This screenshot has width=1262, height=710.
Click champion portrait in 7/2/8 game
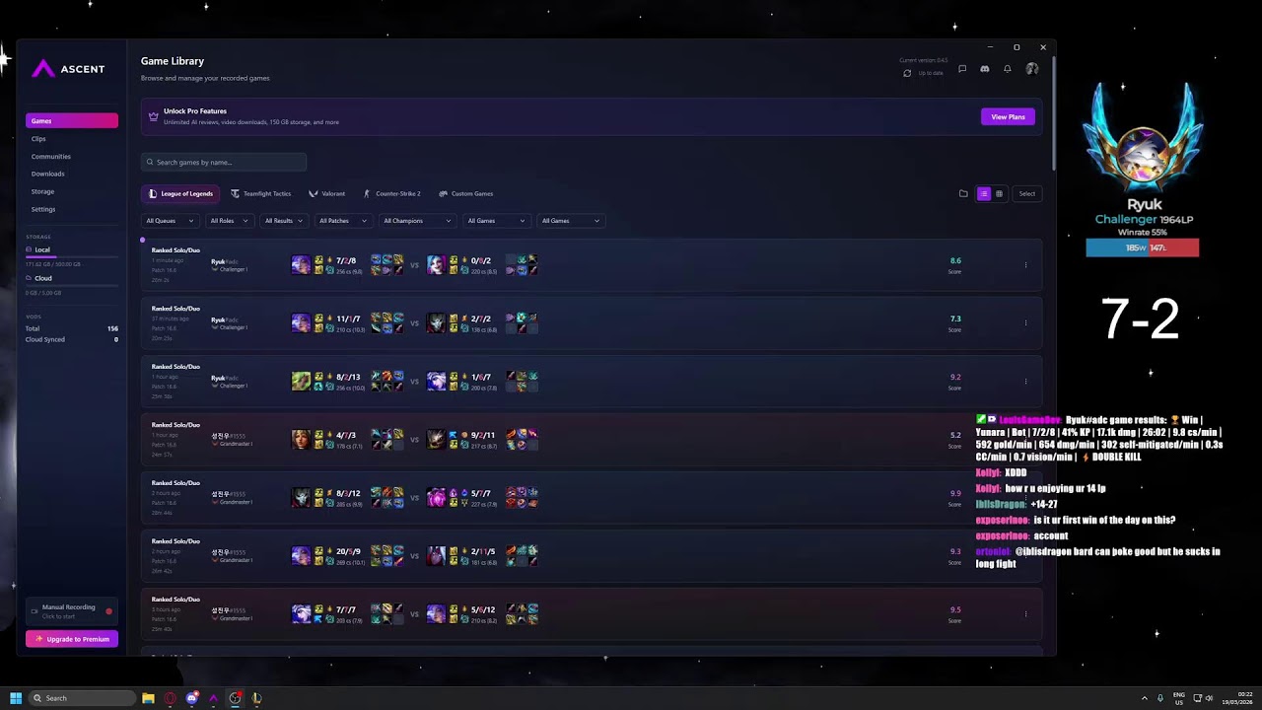point(301,264)
